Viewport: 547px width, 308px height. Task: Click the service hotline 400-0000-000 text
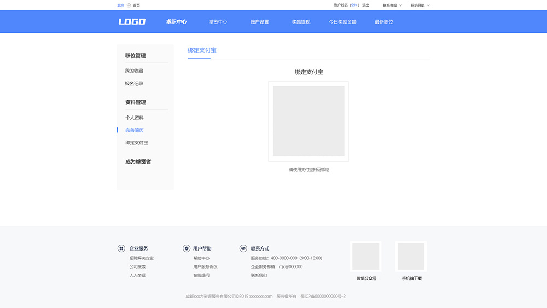287,258
